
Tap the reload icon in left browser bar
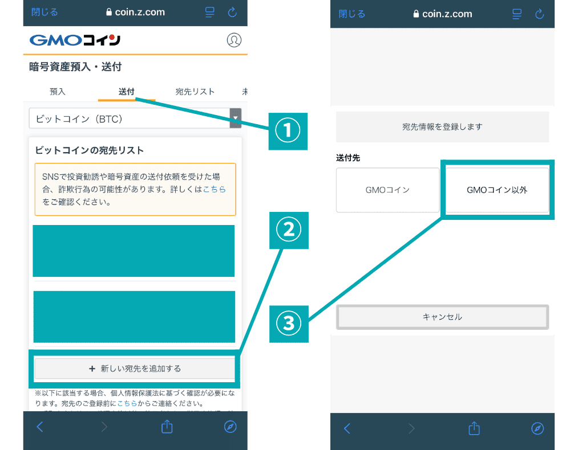point(232,13)
